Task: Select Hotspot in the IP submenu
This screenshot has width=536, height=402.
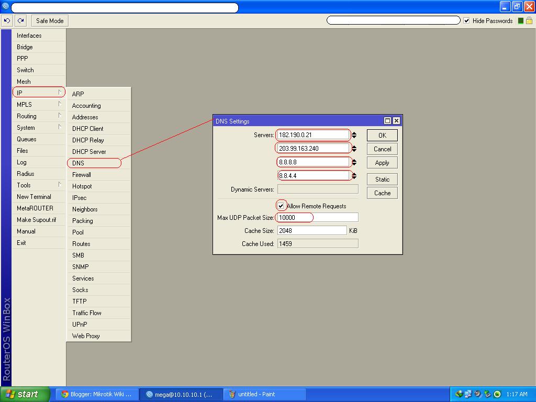Action: (99, 186)
